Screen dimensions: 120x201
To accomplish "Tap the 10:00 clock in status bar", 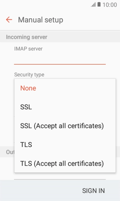I will (x=110, y=5).
